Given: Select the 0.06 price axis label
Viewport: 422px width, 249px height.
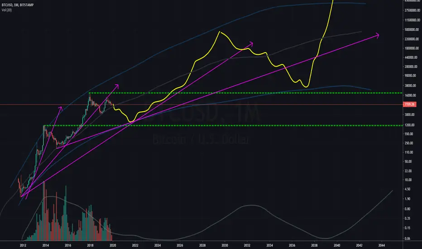Looking at the screenshot, I should [408, 239].
